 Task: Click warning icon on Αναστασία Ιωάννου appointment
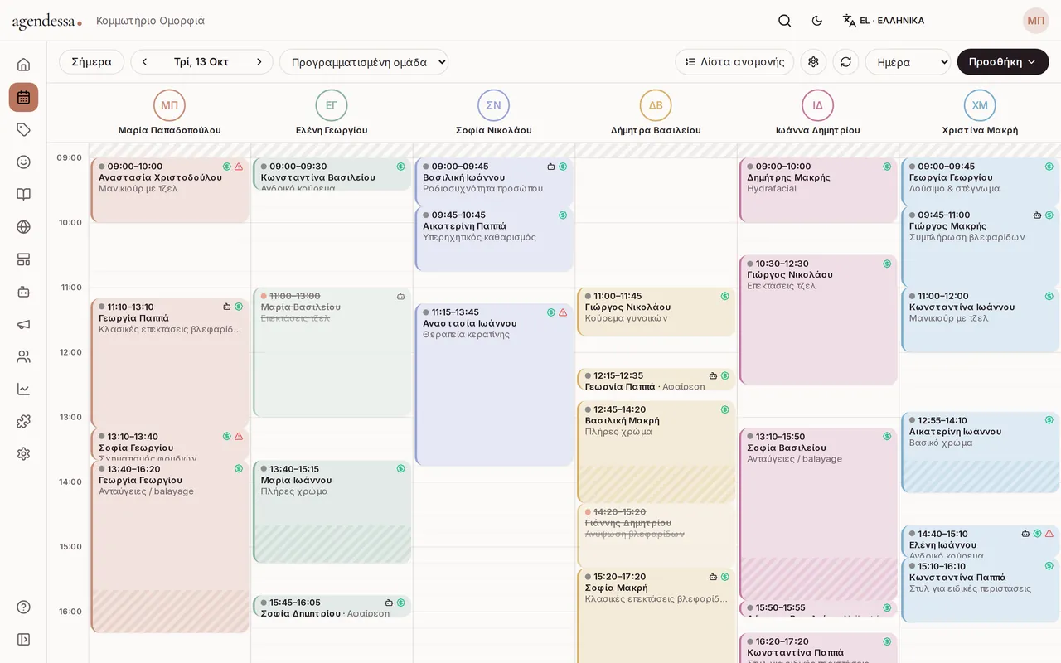tap(563, 312)
